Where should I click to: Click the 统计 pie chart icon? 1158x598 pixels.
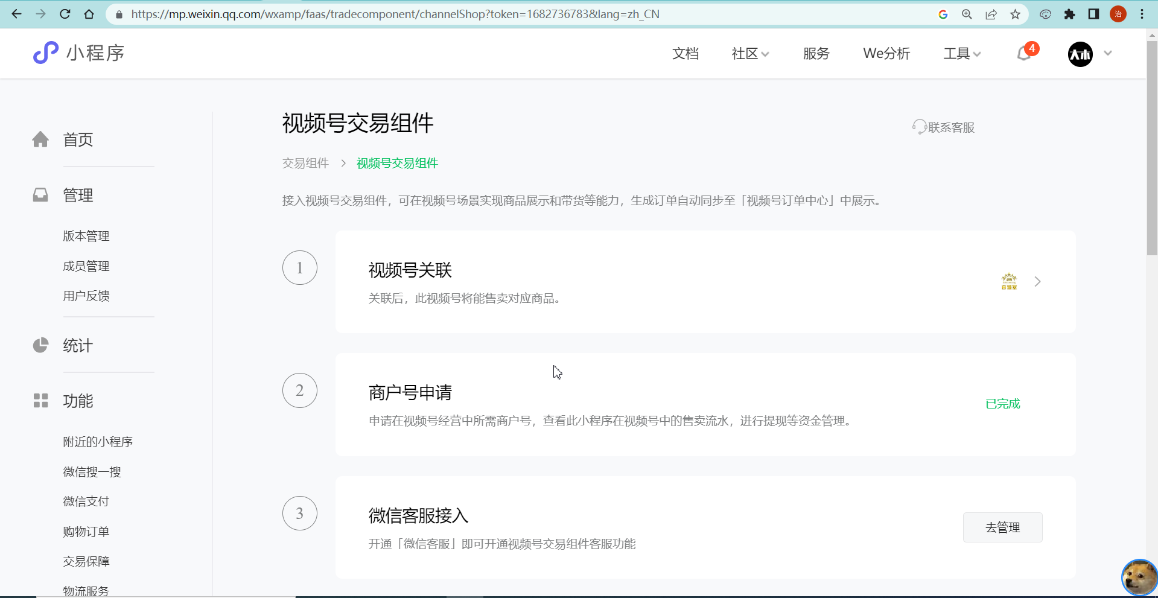(x=40, y=345)
